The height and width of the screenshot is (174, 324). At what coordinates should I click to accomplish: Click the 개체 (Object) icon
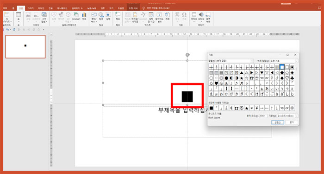pos(168,14)
